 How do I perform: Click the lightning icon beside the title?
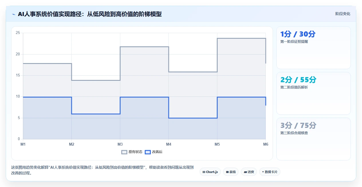(x=13, y=14)
